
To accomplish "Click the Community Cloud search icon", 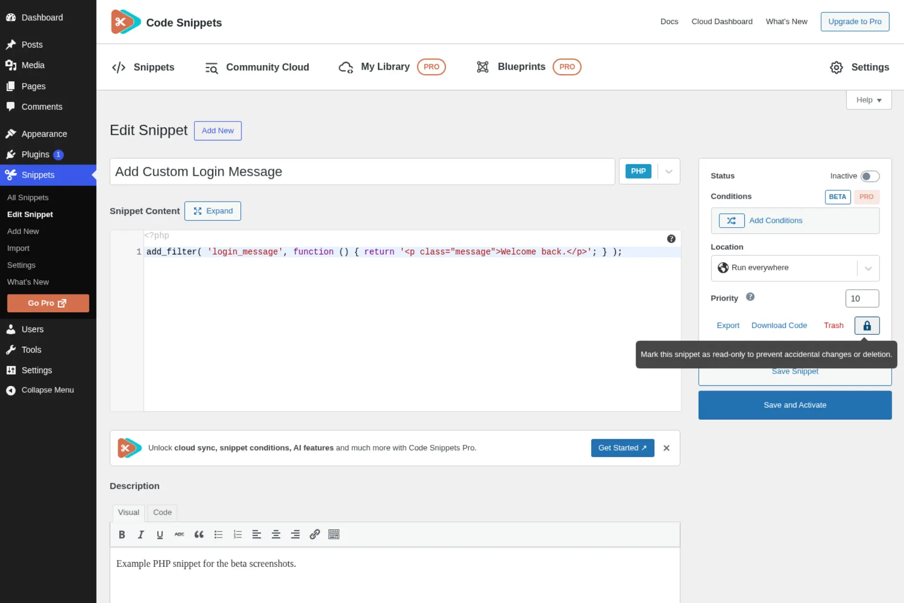I will (211, 68).
